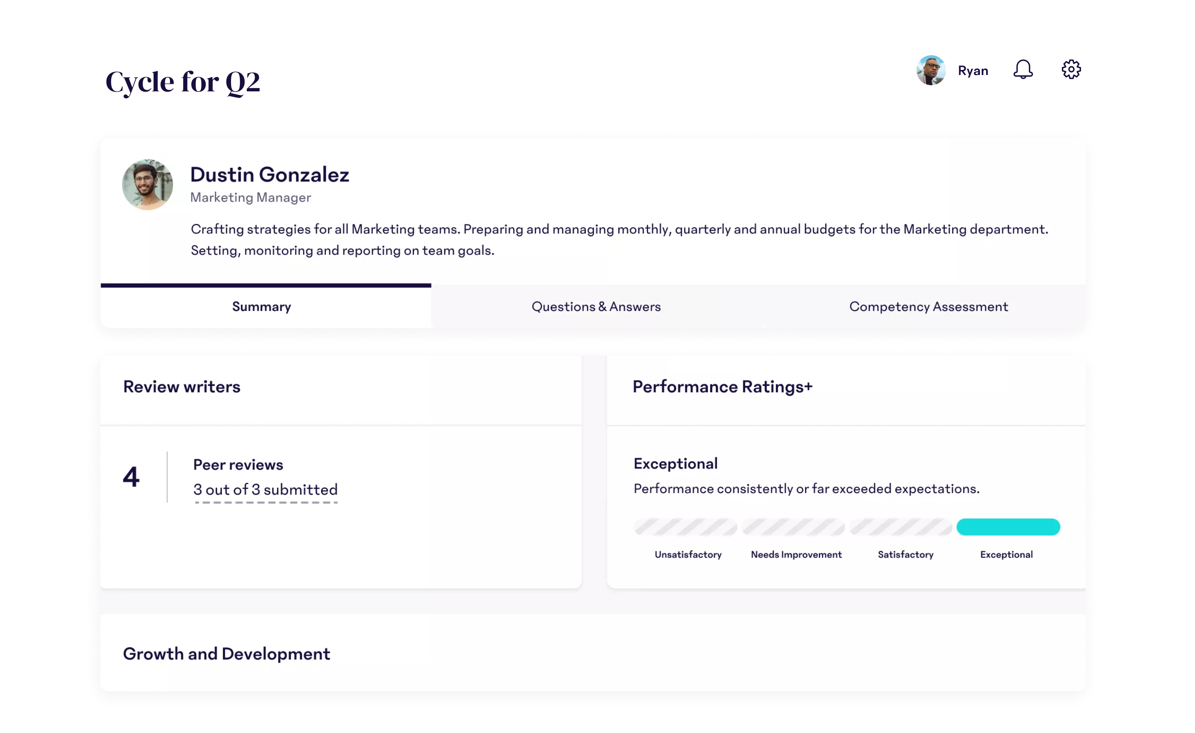Click the '3 out of 3 submitted' link
The image size is (1195, 733).
[x=265, y=490]
